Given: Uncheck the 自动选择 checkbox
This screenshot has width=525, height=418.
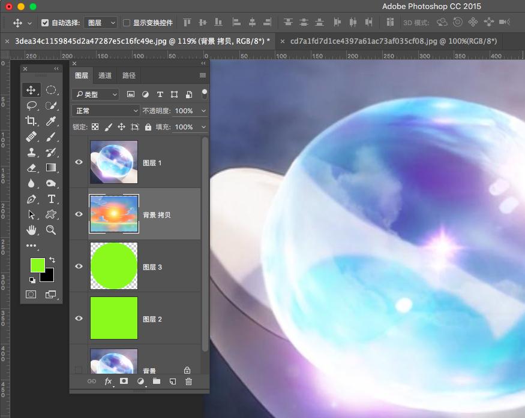Looking at the screenshot, I should click(x=45, y=23).
